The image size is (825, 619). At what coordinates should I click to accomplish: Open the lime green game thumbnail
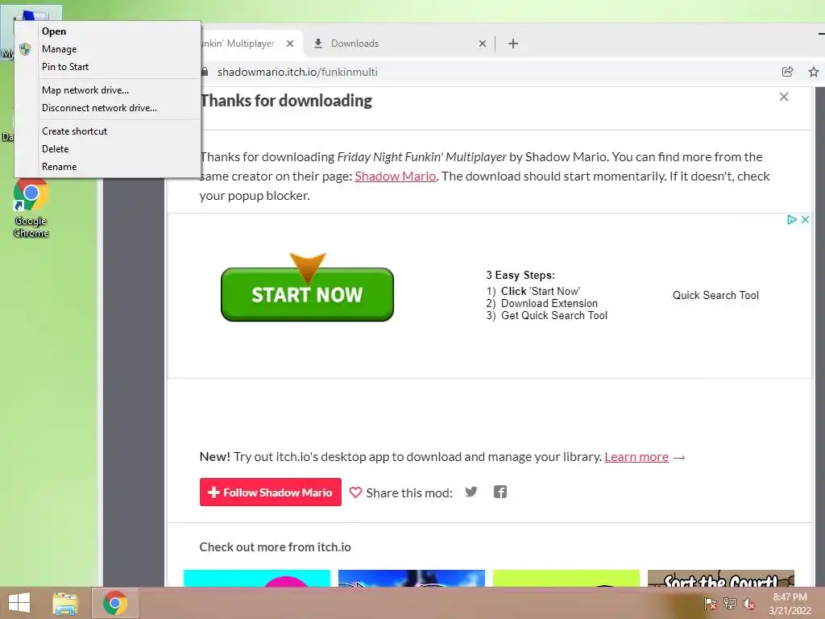point(566,578)
